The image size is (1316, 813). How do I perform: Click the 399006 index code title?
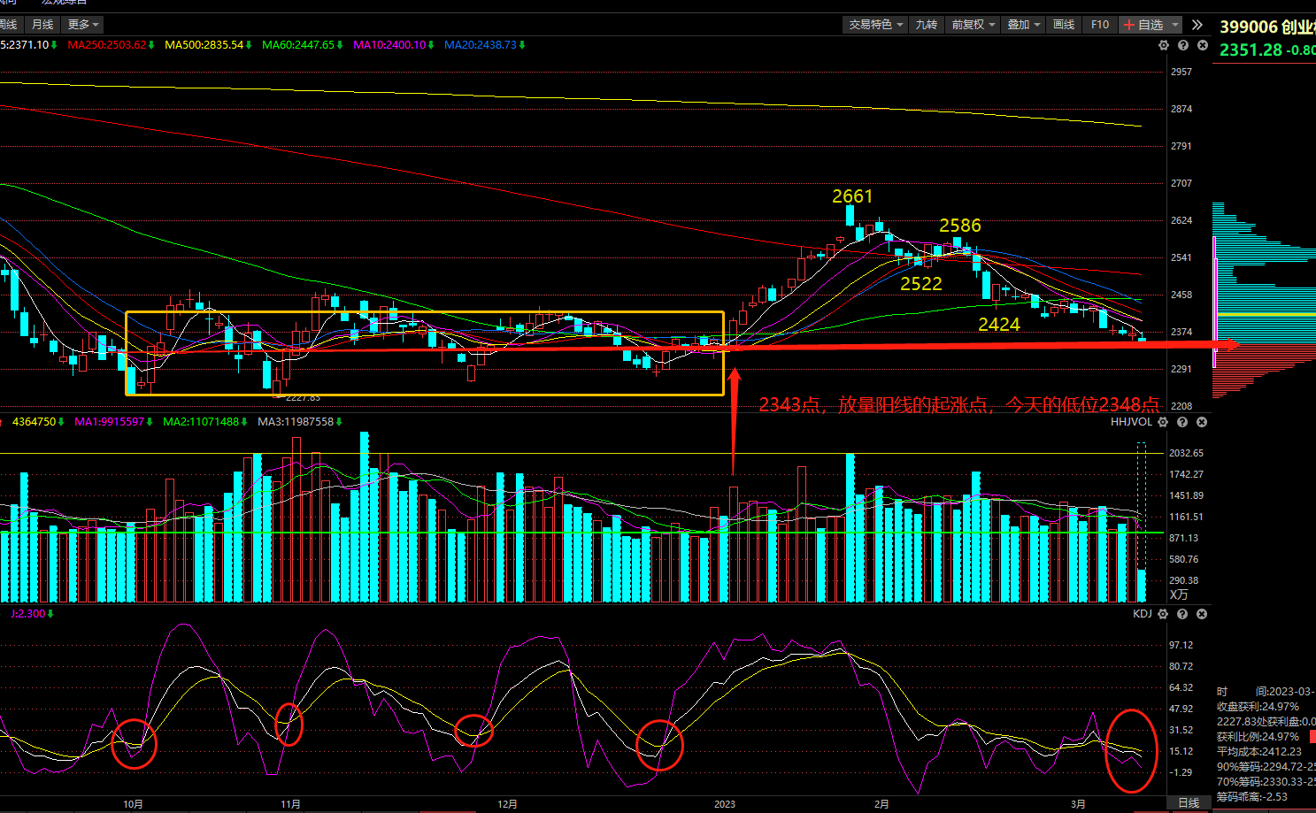(1248, 27)
